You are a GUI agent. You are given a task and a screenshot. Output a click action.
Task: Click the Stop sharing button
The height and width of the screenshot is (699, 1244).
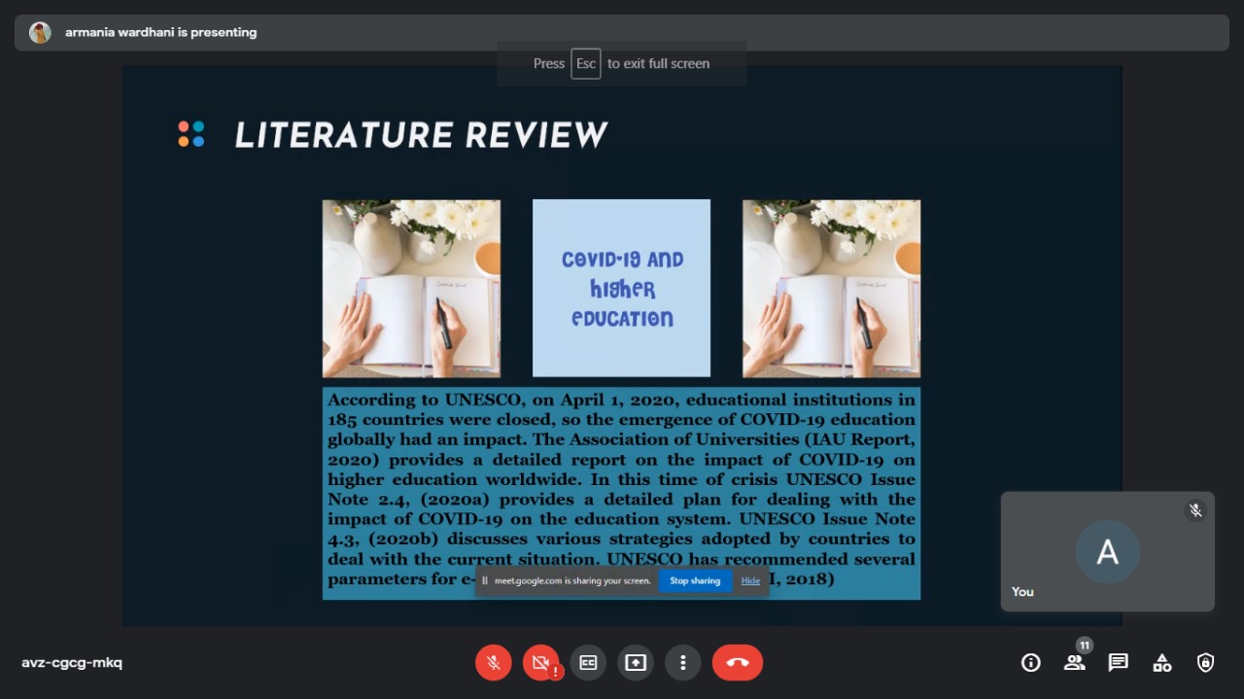pyautogui.click(x=695, y=581)
